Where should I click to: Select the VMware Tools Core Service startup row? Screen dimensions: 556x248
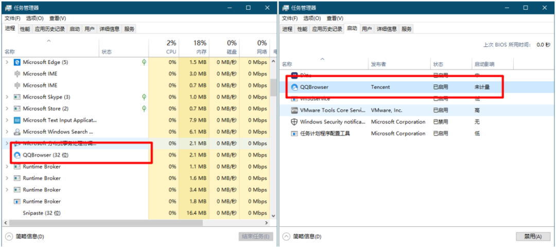coord(418,110)
